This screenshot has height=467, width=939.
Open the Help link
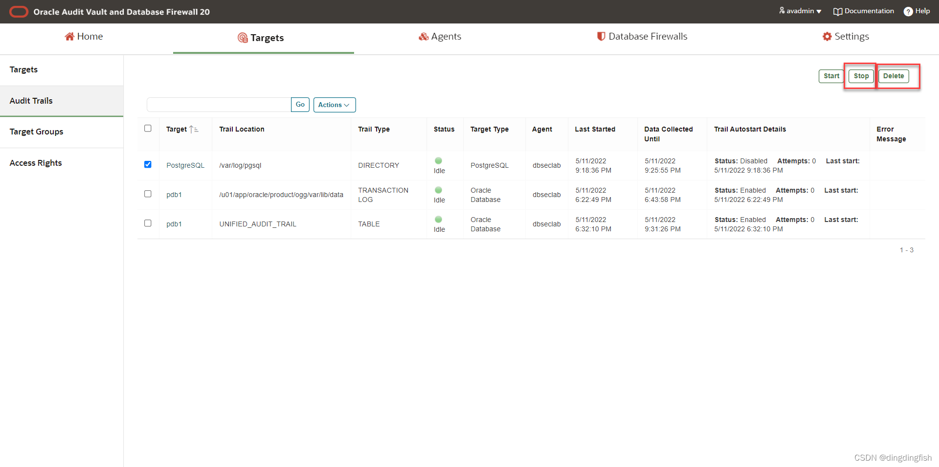[x=917, y=11]
